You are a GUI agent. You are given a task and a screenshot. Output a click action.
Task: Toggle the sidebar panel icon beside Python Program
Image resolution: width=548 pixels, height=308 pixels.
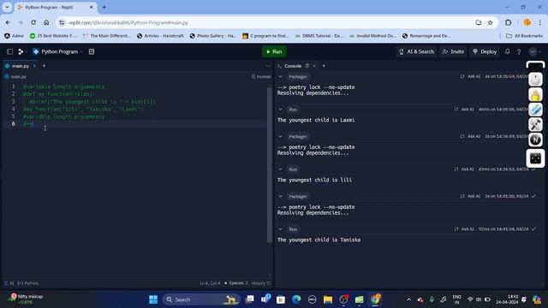coord(9,51)
